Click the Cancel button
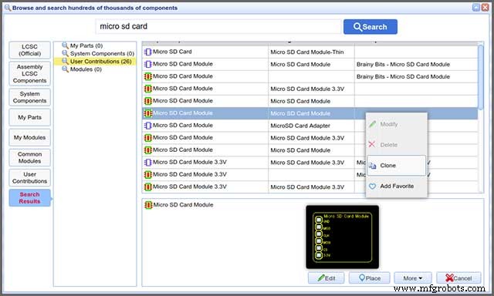 click(x=458, y=278)
